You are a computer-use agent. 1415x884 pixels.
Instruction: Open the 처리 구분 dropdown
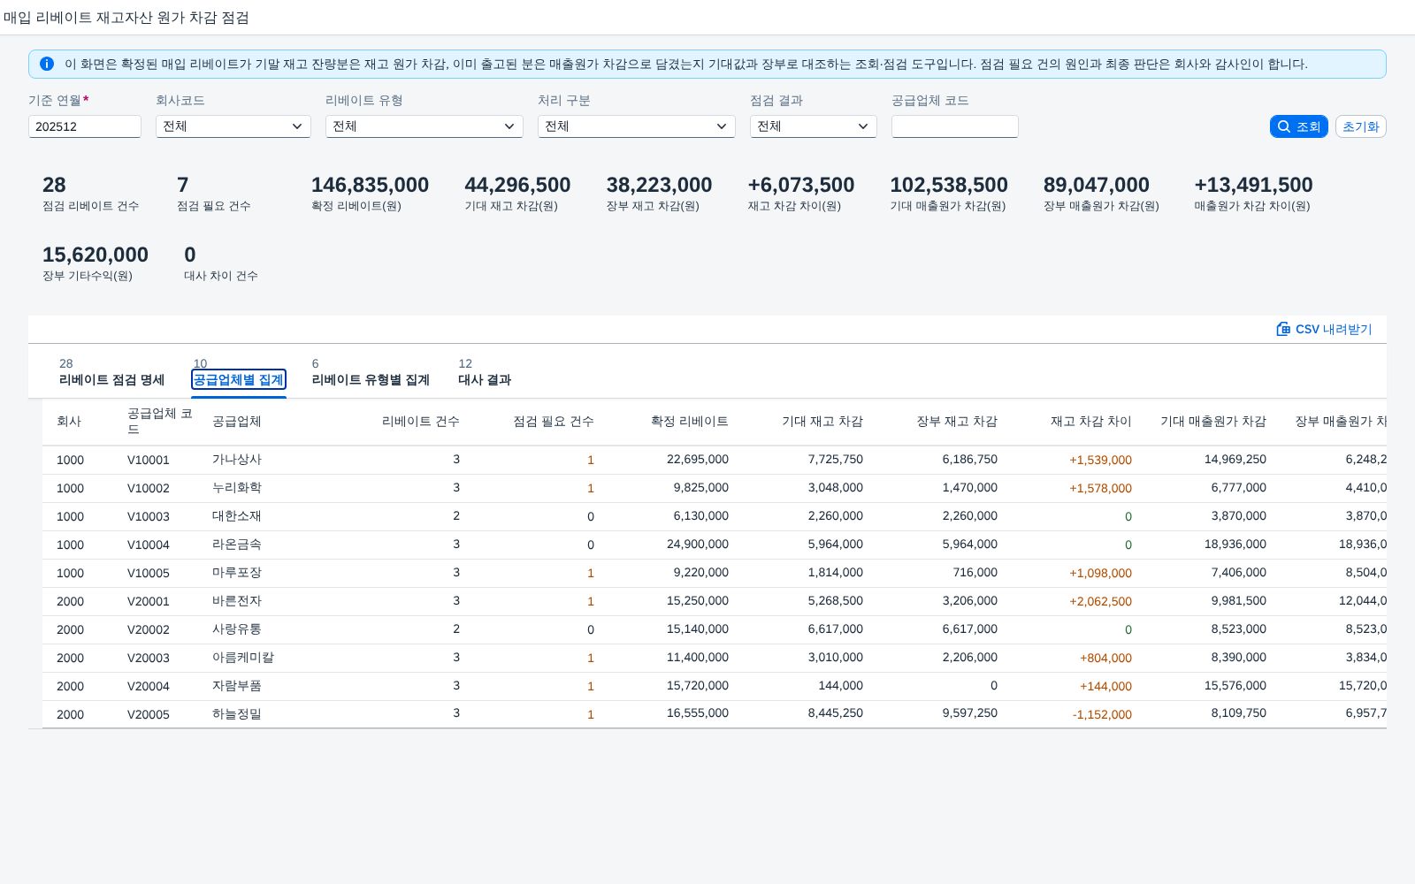637,126
